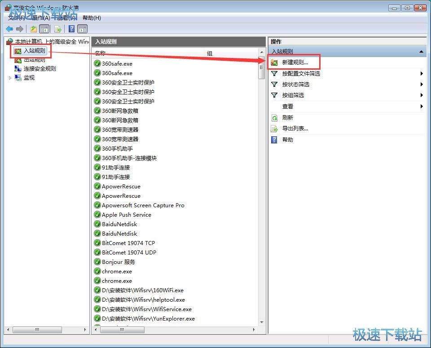Click the 监视 monitor icon in tree
The width and height of the screenshot is (431, 348).
[18, 78]
